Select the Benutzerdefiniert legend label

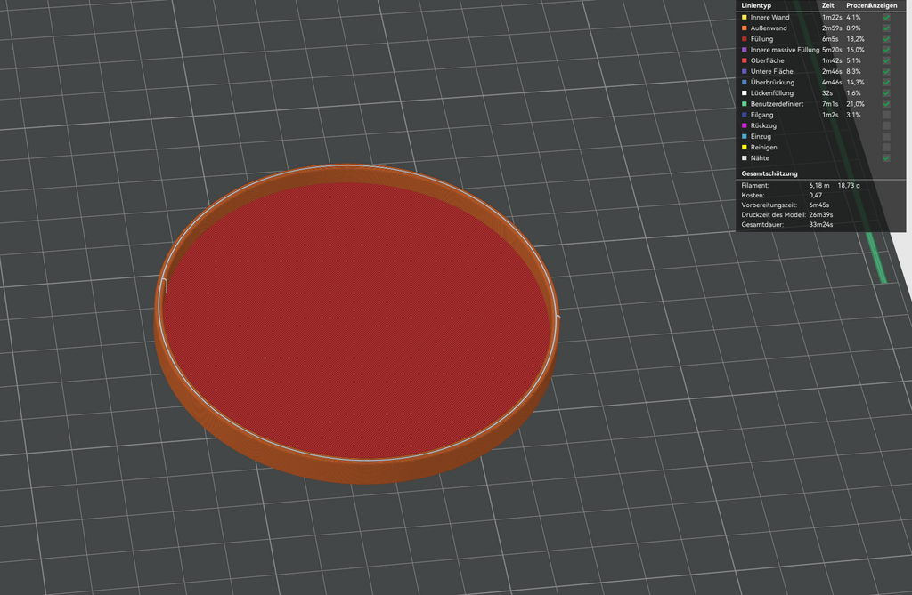(x=777, y=104)
